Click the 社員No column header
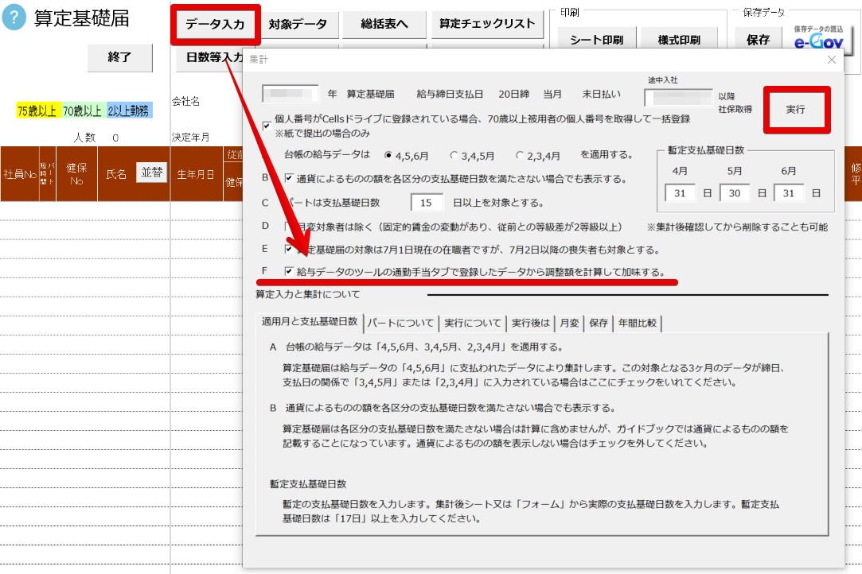 tap(20, 174)
